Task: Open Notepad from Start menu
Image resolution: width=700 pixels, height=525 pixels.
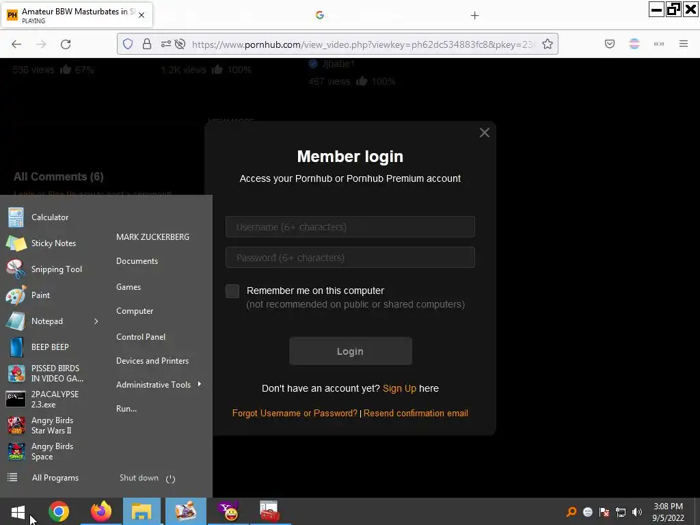Action: 47,321
